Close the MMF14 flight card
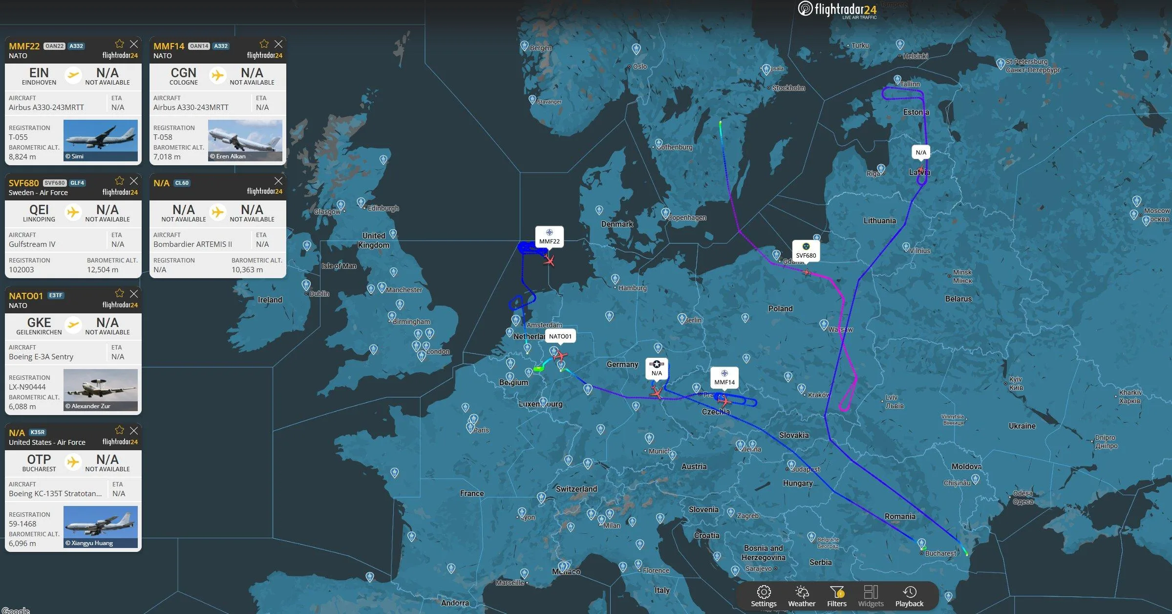Viewport: 1172px width, 614px height. pyautogui.click(x=278, y=44)
